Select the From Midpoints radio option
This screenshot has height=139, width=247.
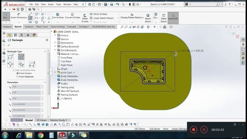(17, 77)
